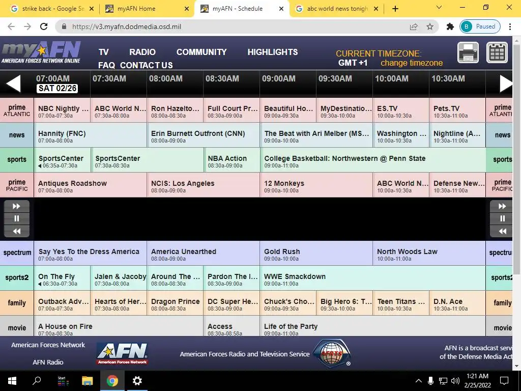521x391 pixels.
Task: Advance schedule with right white arrow
Action: tap(506, 83)
